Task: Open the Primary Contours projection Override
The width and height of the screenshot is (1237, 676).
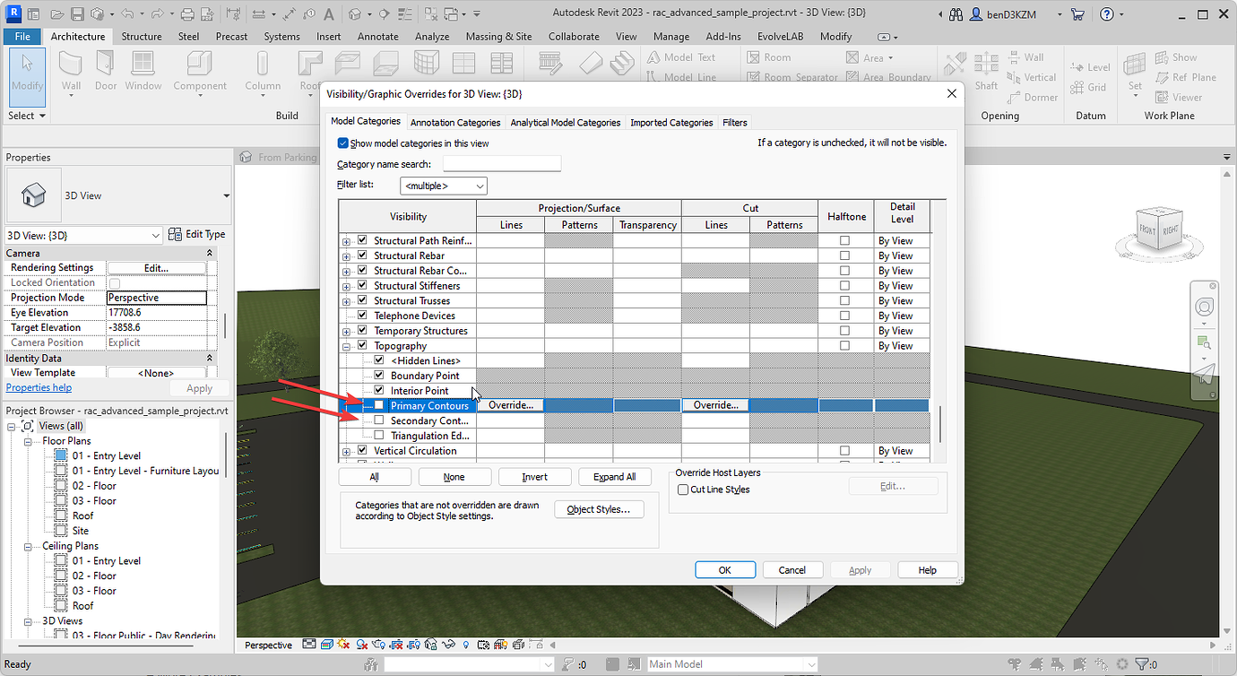Action: 510,404
